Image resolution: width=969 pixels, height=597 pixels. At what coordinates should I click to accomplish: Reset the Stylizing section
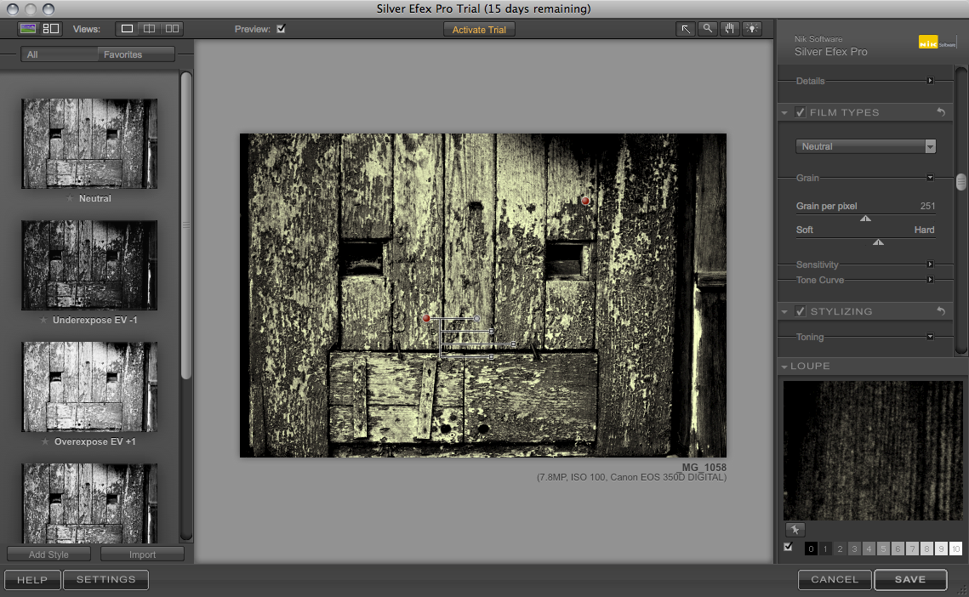tap(941, 311)
